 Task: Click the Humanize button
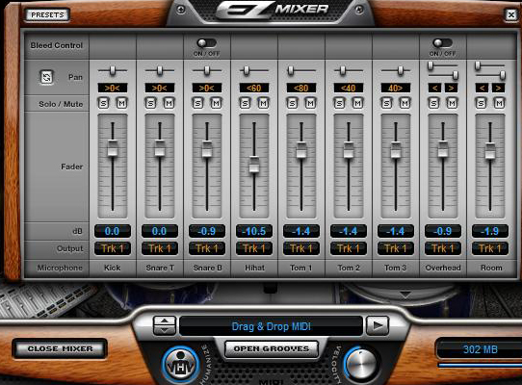pos(180,366)
